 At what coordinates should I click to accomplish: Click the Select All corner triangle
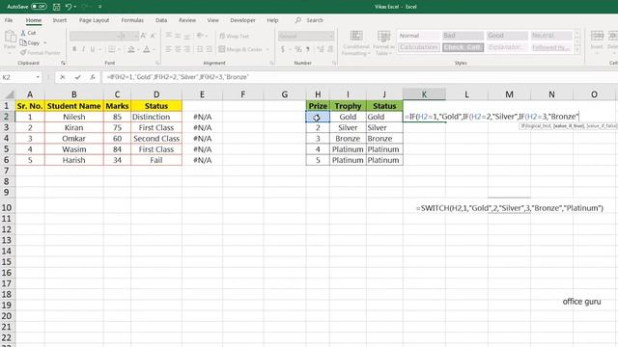point(10,94)
